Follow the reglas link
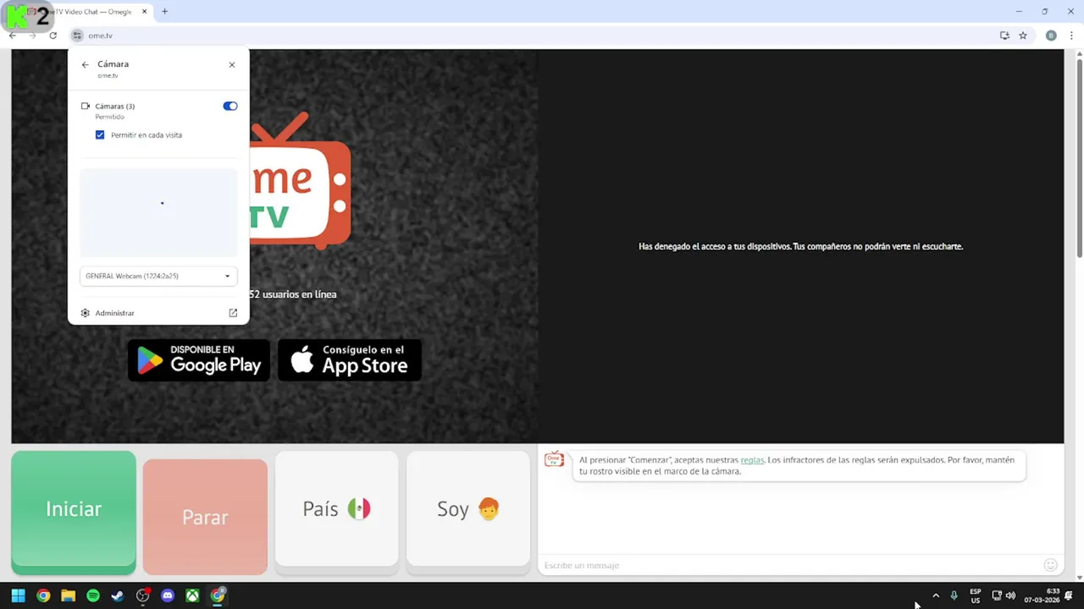The width and height of the screenshot is (1084, 609). pos(752,460)
